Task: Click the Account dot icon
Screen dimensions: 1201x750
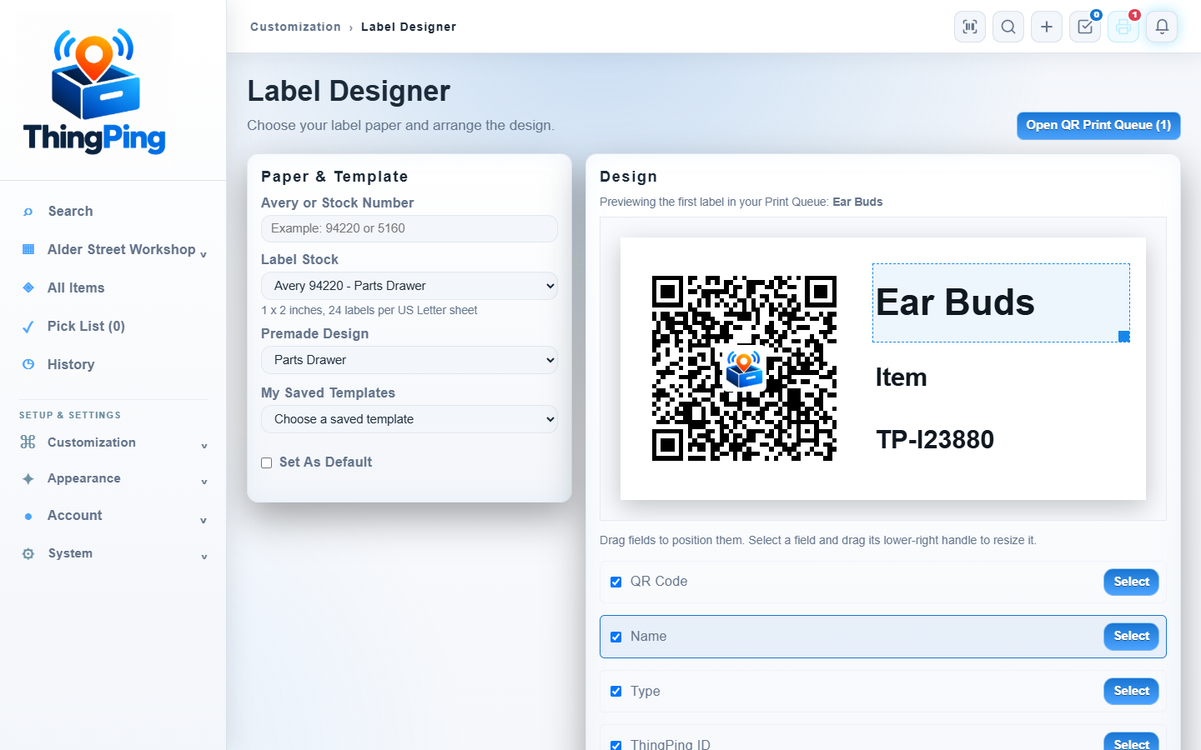Action: coord(28,517)
